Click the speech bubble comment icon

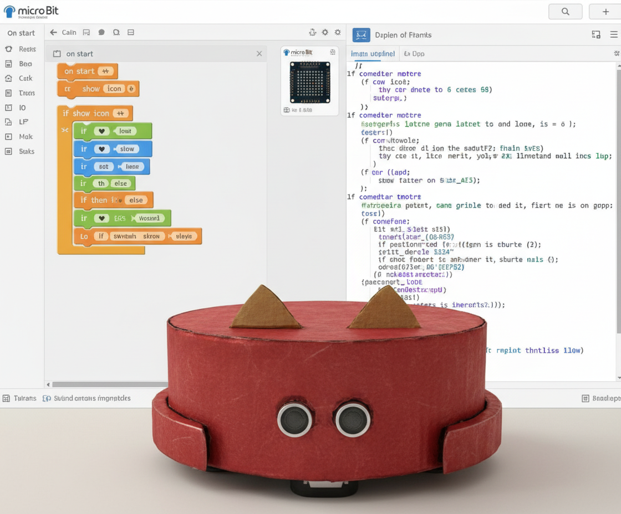(x=101, y=33)
